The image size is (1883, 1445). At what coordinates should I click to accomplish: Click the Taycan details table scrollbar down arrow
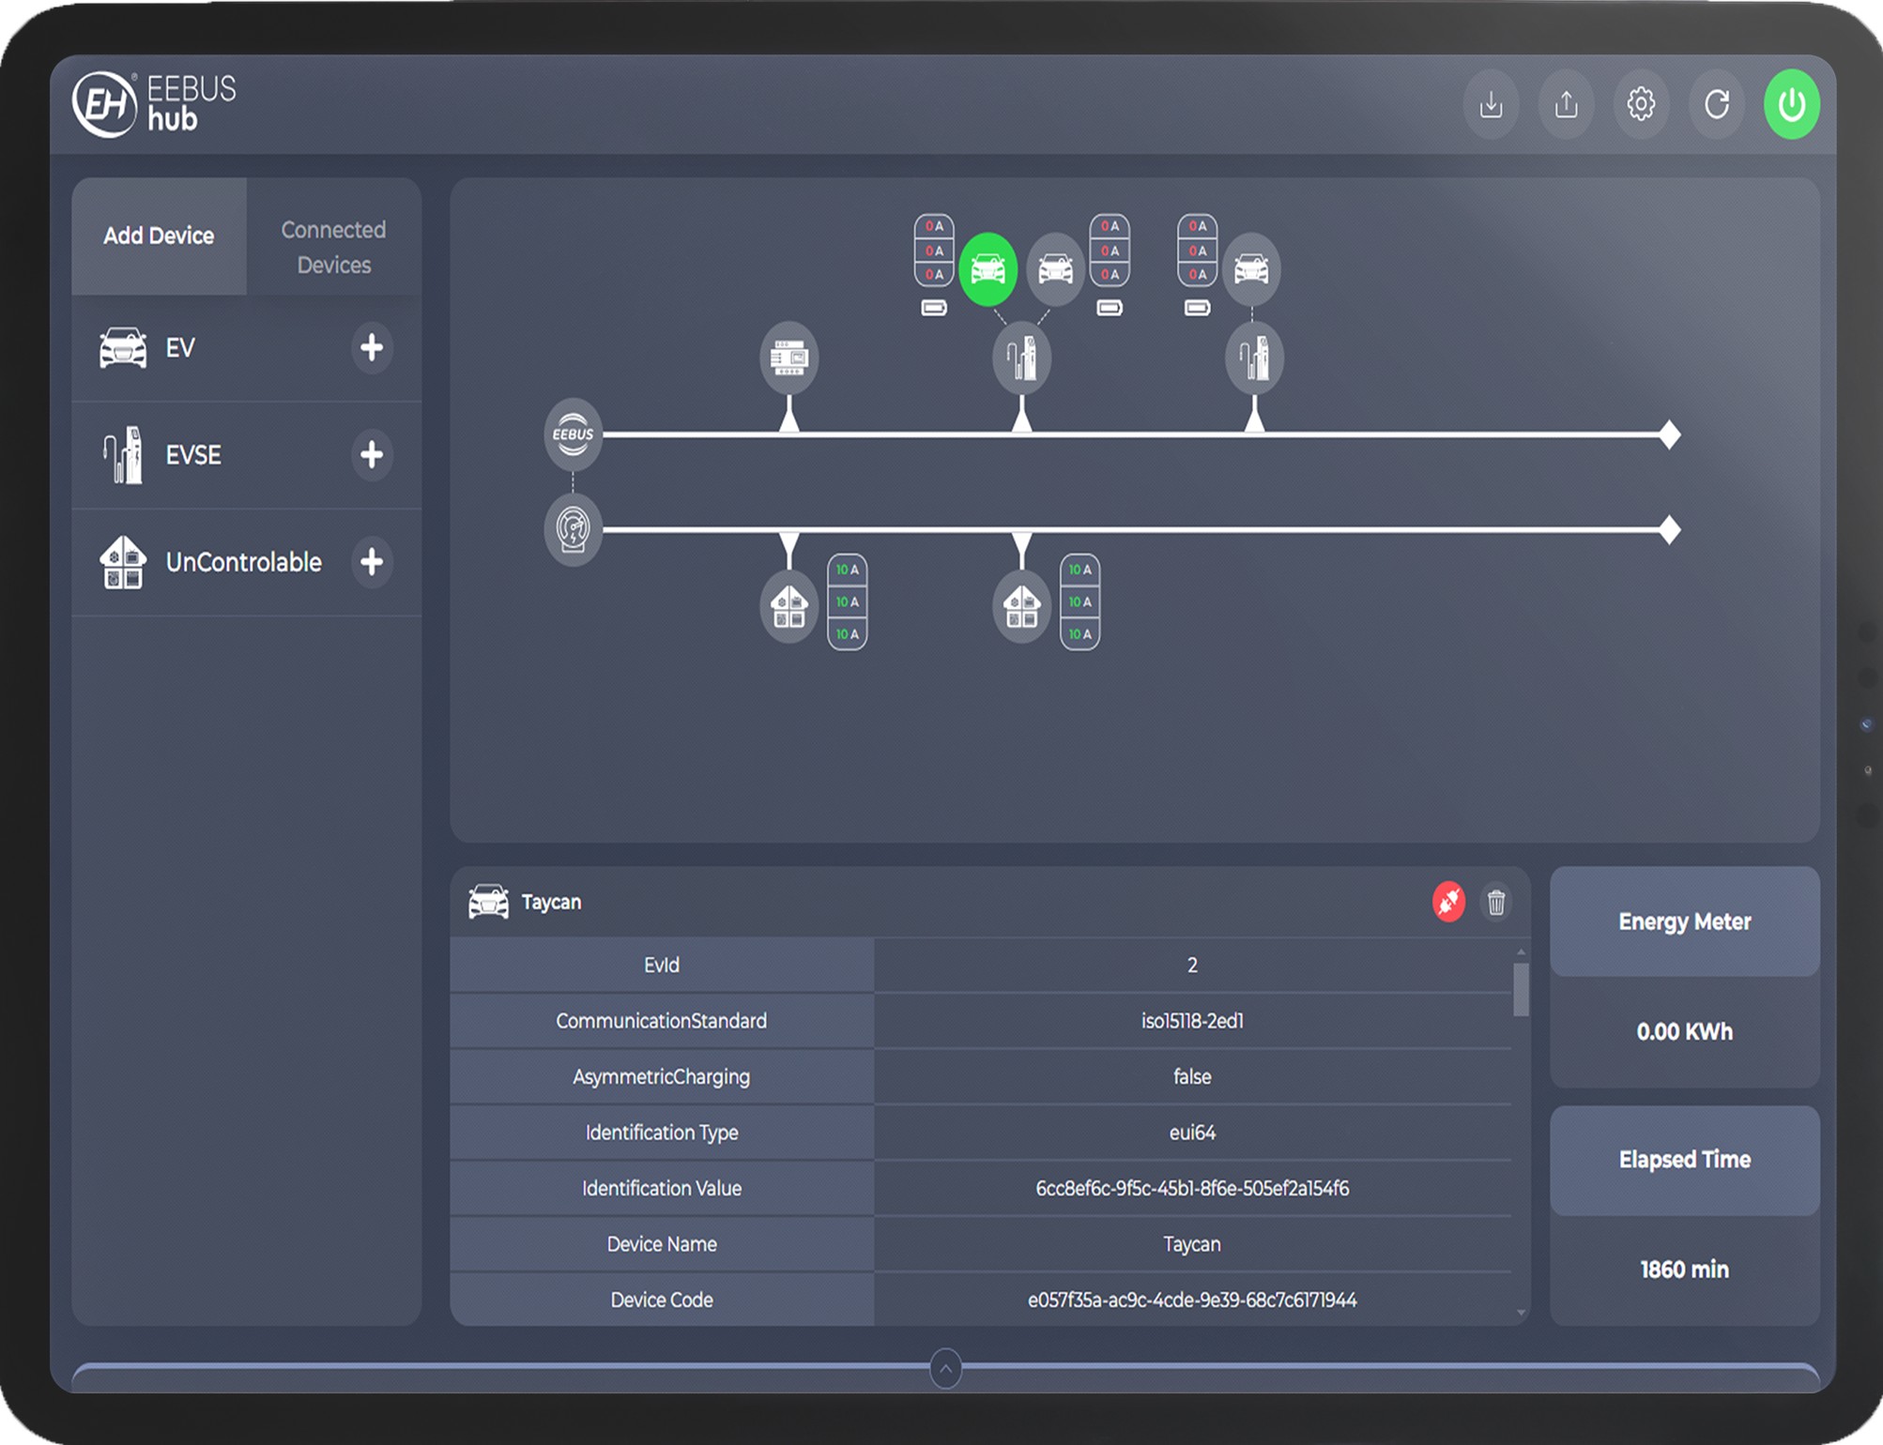pos(1521,1313)
